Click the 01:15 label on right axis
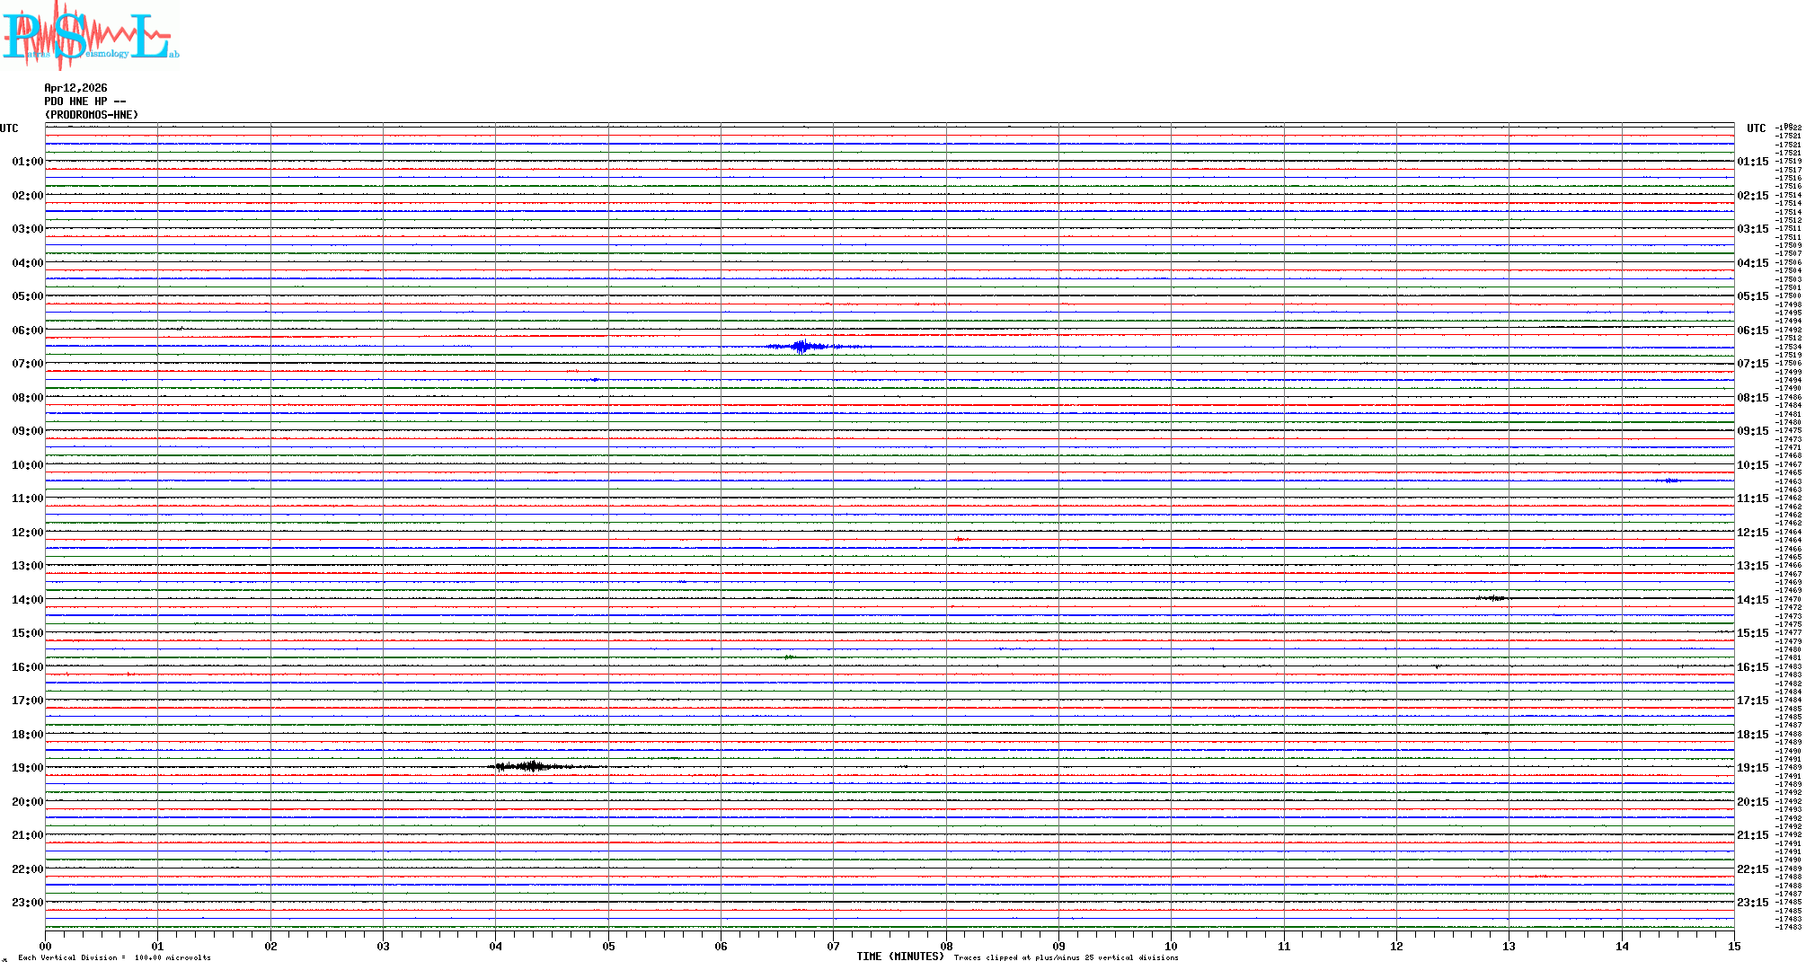 click(x=1752, y=162)
